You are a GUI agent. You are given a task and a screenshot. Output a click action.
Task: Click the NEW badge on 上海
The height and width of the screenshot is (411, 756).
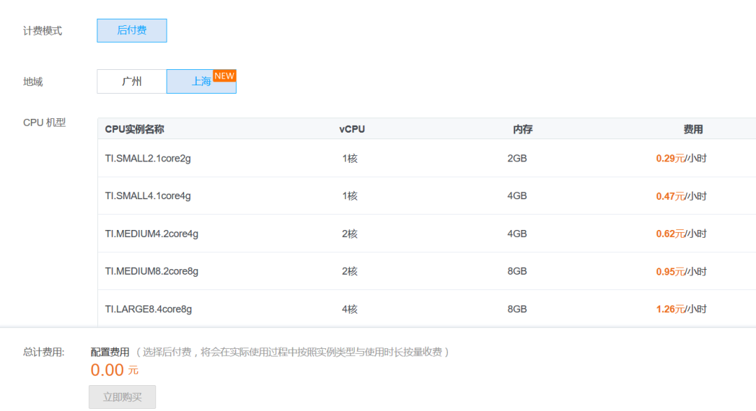tap(224, 75)
